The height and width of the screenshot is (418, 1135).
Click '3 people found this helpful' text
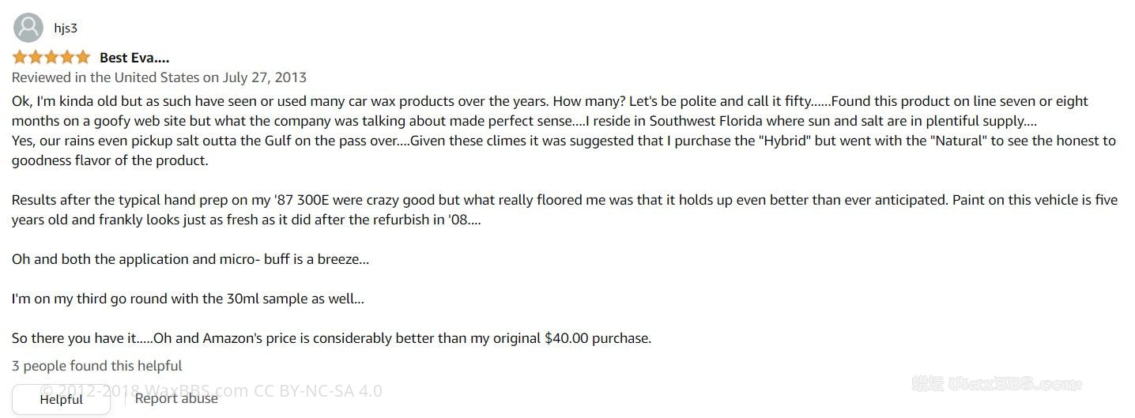96,366
